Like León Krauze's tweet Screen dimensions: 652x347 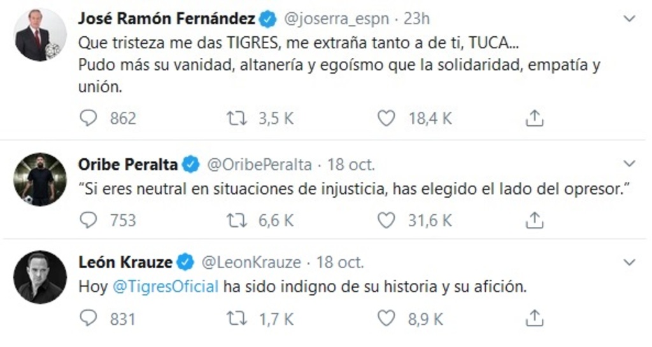(x=386, y=318)
